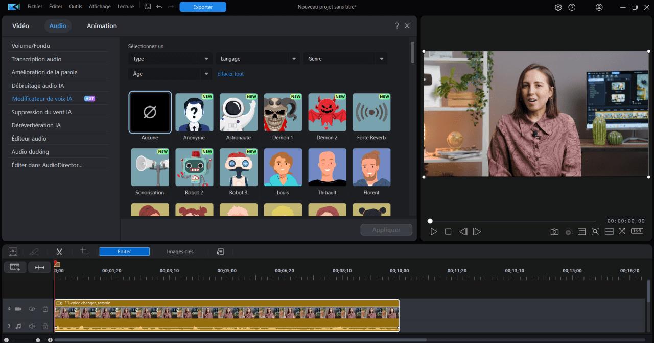Click the add track button in timeline
654x343 pixels.
tap(15, 267)
